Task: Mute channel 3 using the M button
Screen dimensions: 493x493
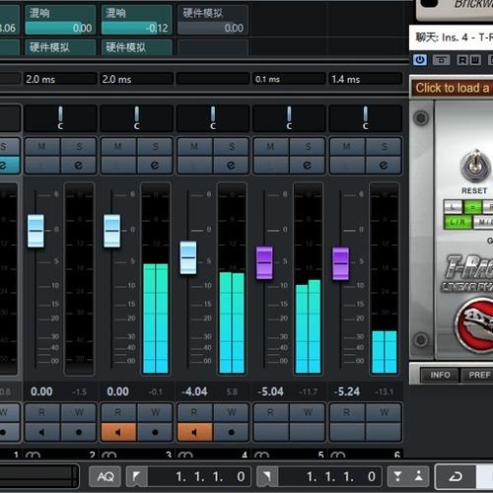Action: (118, 147)
